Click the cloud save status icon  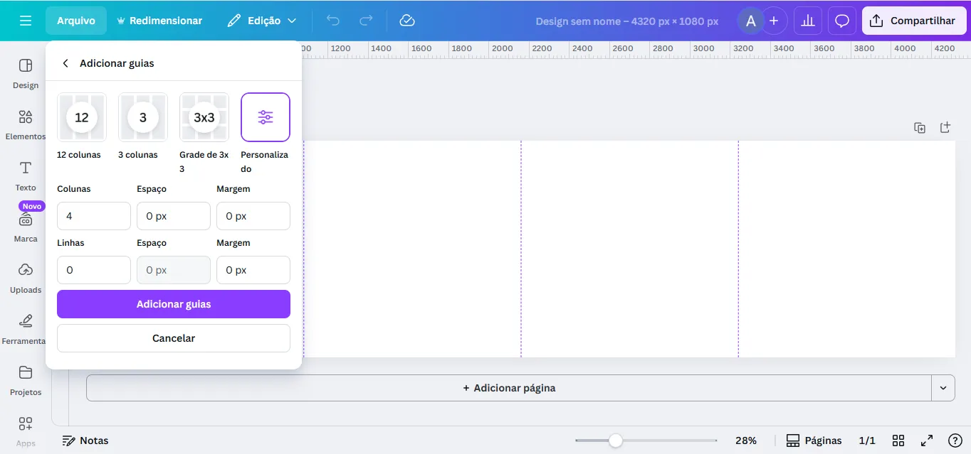coord(407,21)
